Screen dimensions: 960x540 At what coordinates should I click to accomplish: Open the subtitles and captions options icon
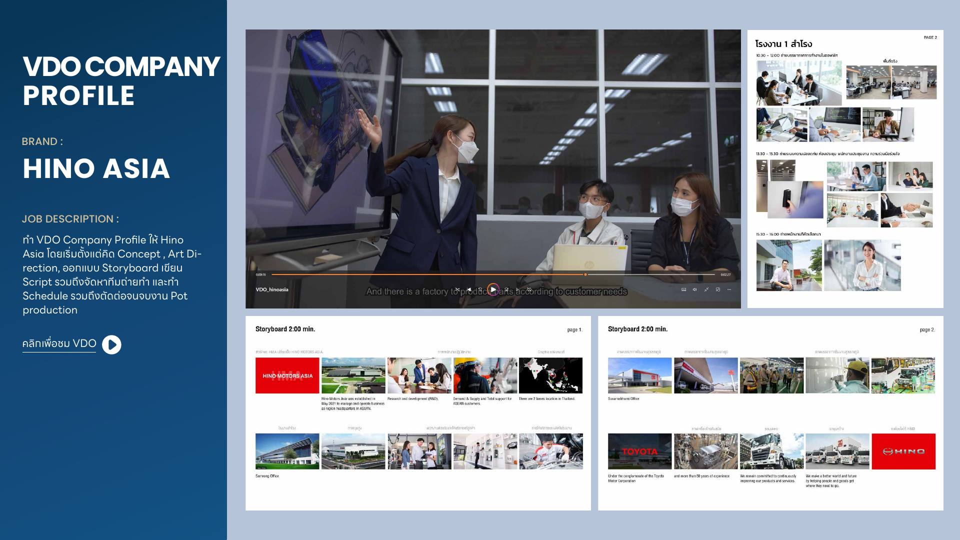pyautogui.click(x=683, y=289)
